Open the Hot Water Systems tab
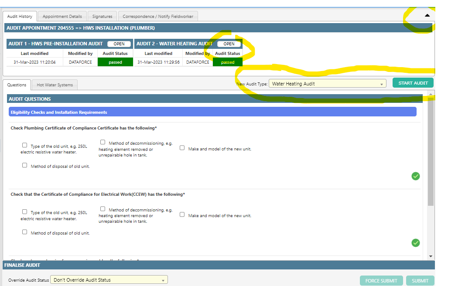 point(55,85)
